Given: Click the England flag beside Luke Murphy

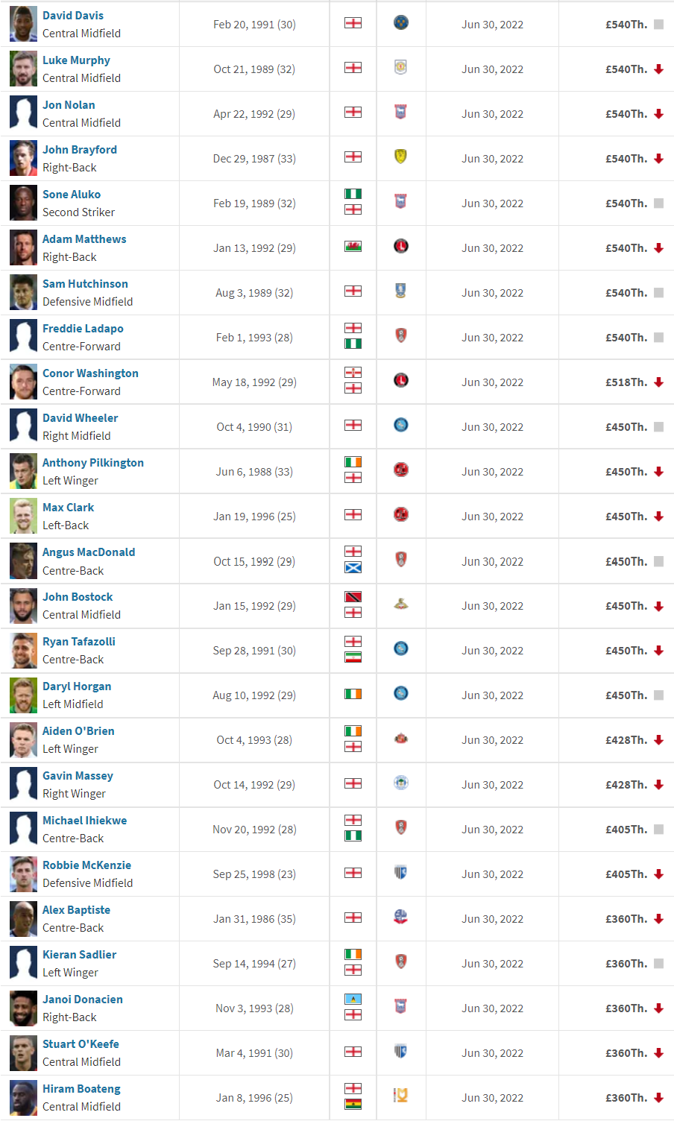Looking at the screenshot, I should [353, 68].
